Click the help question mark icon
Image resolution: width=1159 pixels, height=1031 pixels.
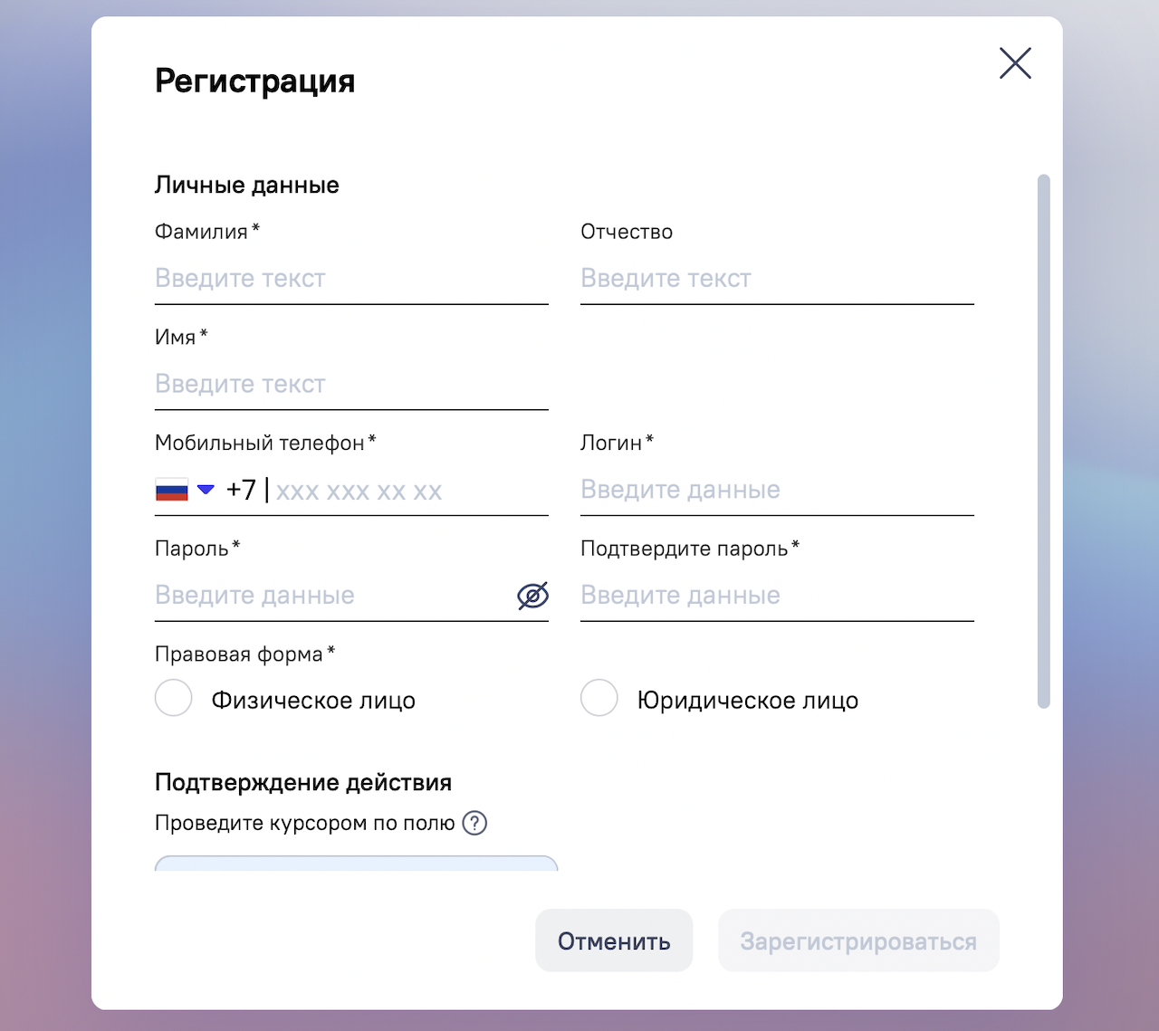474,823
